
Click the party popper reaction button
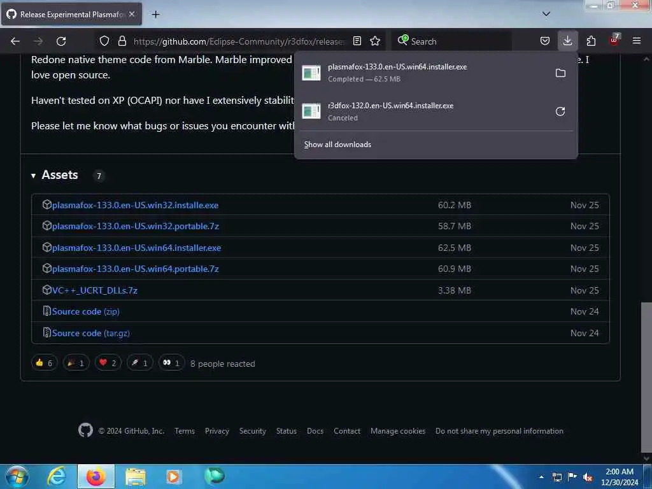click(x=76, y=363)
